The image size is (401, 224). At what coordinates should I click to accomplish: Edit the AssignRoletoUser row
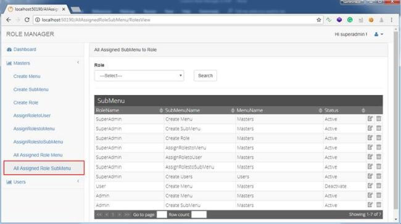370,157
